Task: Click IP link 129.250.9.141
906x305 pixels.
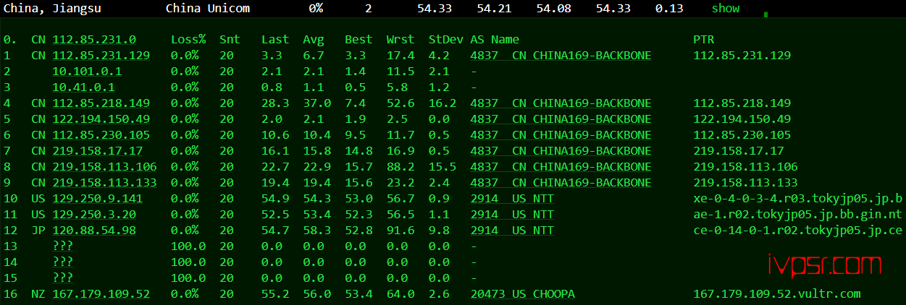Action: [98, 198]
